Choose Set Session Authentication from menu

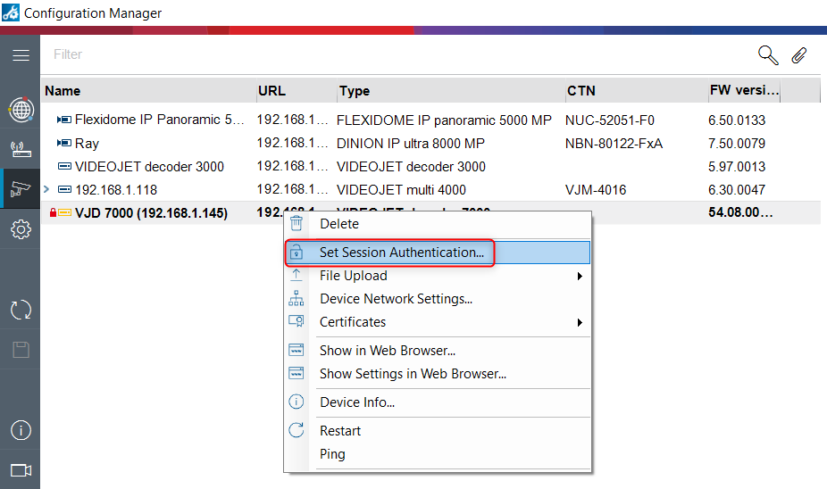[x=401, y=253]
